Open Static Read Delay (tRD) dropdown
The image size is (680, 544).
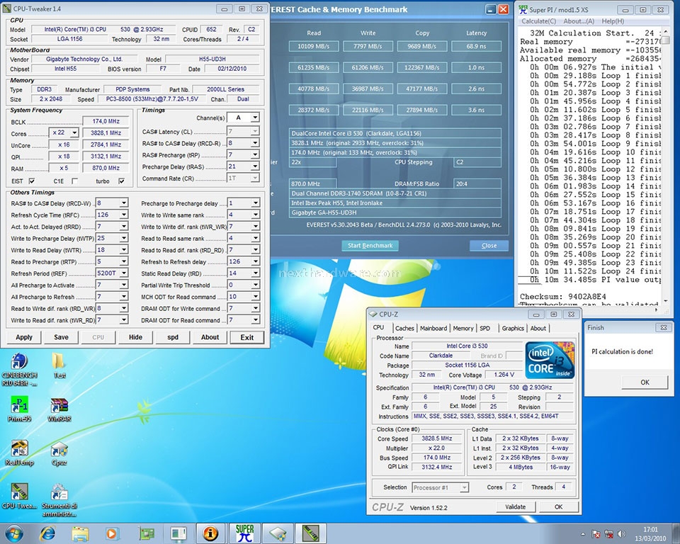click(x=255, y=273)
